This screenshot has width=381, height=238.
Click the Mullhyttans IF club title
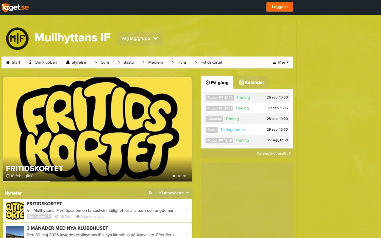72,38
